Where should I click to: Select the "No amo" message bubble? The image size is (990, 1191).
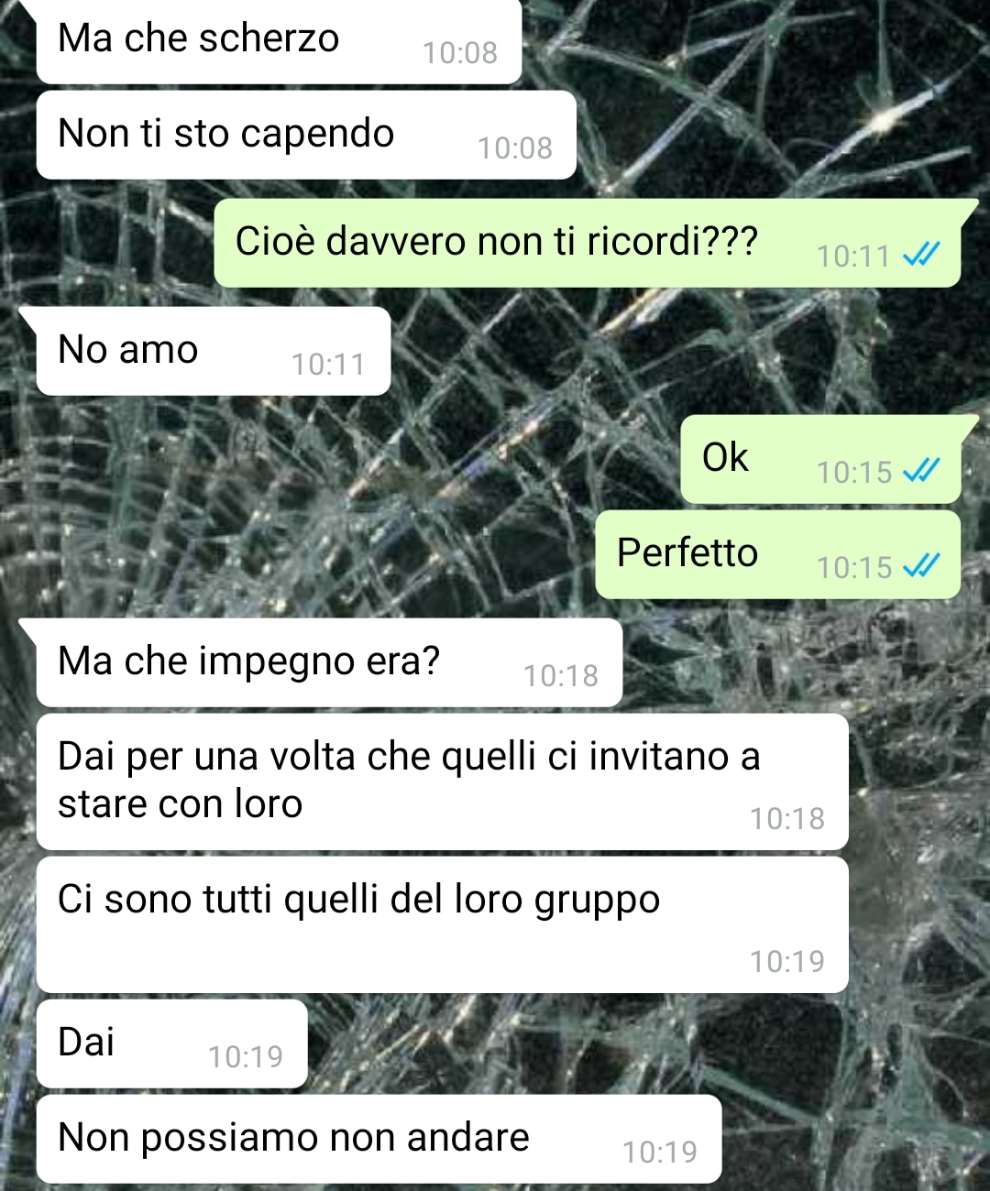click(x=214, y=351)
